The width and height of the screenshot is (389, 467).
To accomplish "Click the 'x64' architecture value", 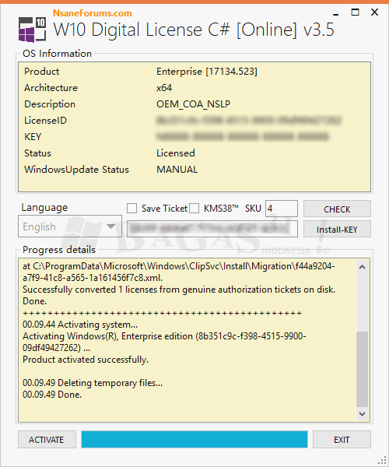I will tap(164, 88).
